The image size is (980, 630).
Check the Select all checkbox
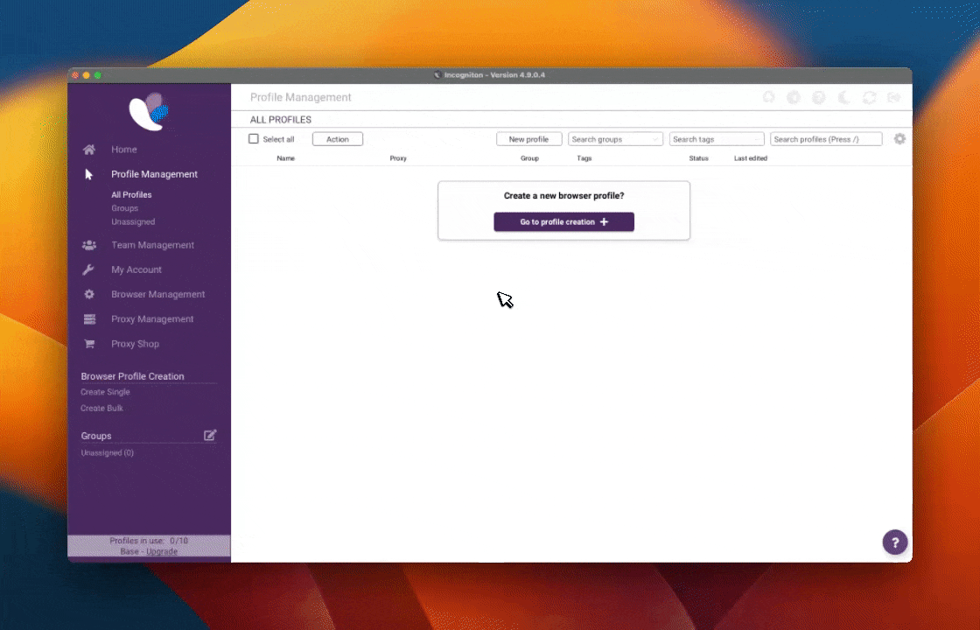pos(254,139)
